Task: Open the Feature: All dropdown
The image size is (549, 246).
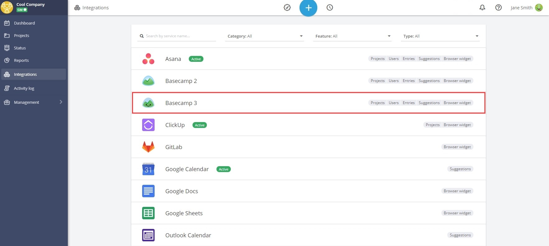Action: (x=352, y=36)
